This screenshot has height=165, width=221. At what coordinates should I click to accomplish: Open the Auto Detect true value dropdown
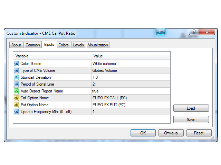(131, 91)
